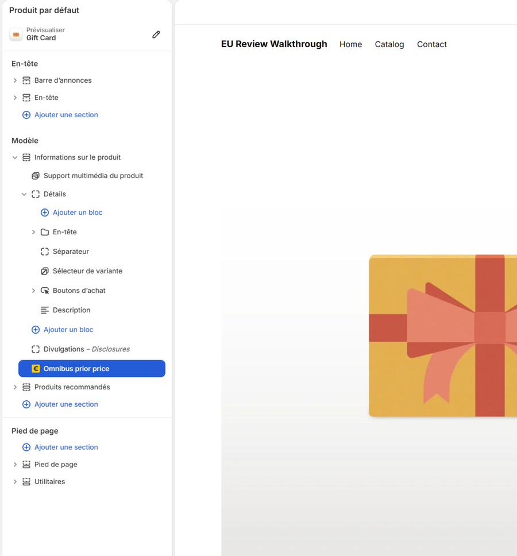Click the euro icon on Omnibus prior price
This screenshot has height=556, width=517.
[36, 369]
